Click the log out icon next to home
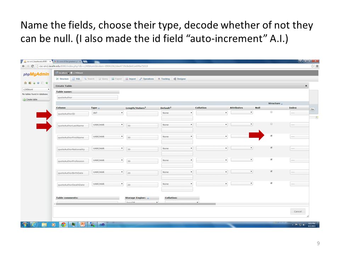The height and width of the screenshot is (255, 340). pyautogui.click(x=30, y=83)
